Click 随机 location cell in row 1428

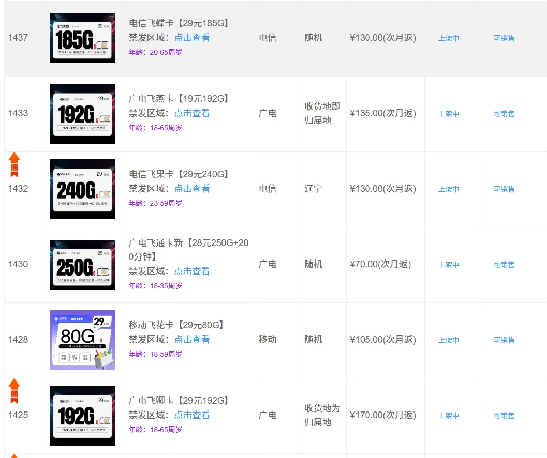point(313,340)
